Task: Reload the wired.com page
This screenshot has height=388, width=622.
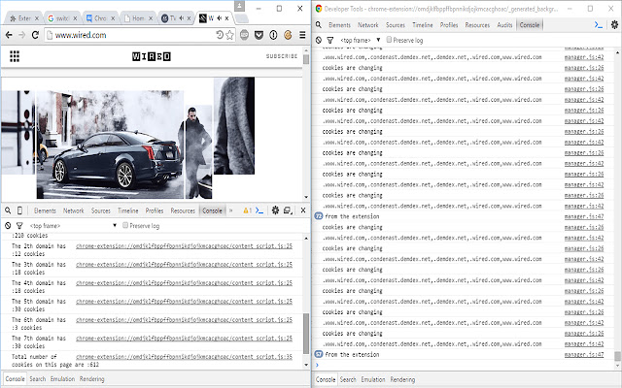Action: [37, 35]
